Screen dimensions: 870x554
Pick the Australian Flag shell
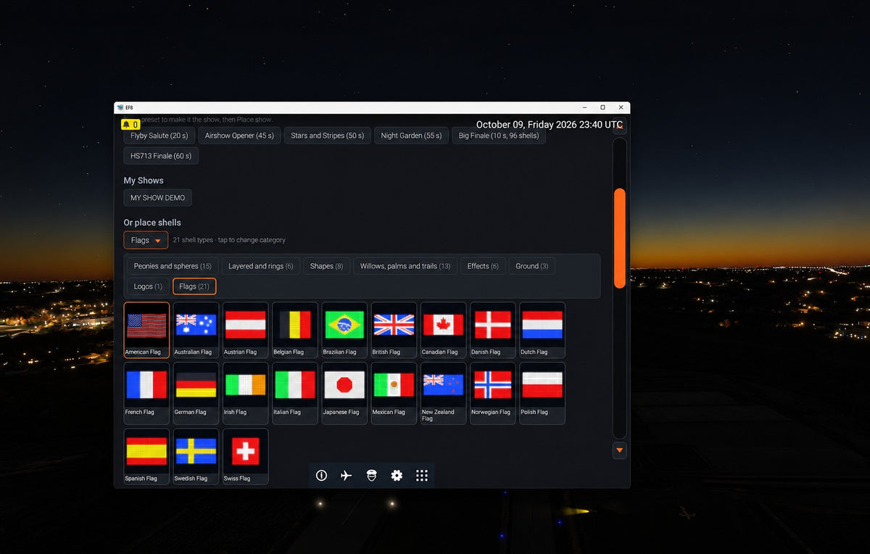(x=196, y=330)
